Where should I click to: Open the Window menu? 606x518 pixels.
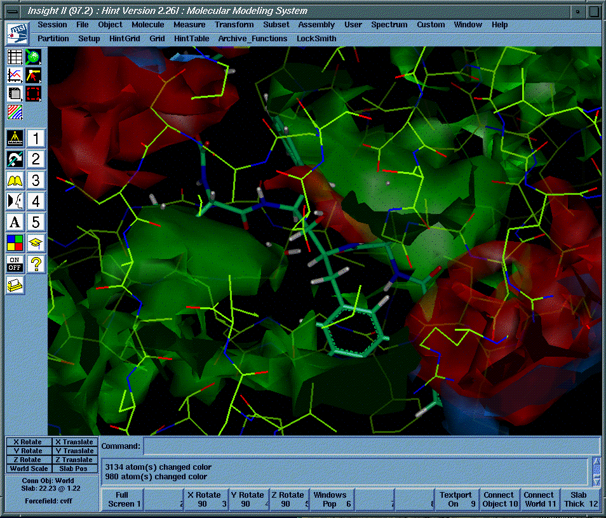coord(468,25)
